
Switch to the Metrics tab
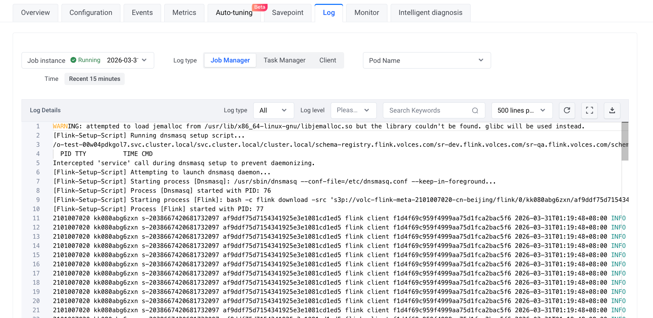click(184, 13)
